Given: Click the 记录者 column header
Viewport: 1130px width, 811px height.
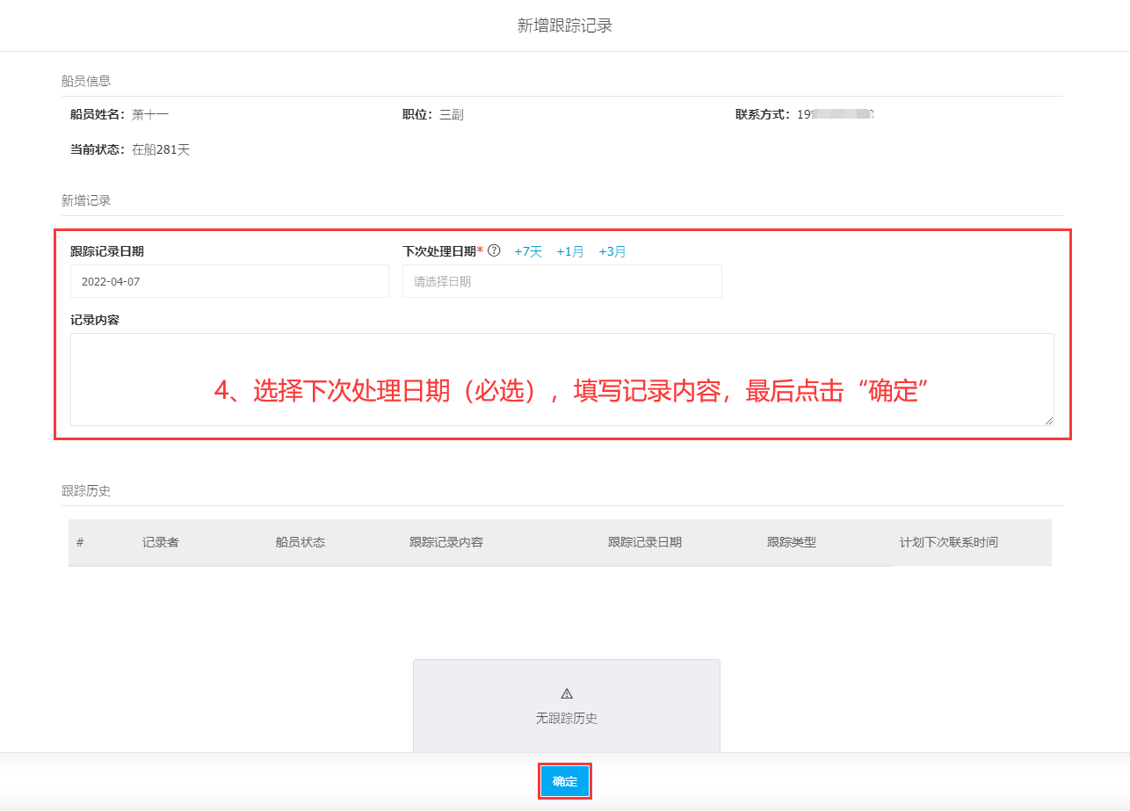Looking at the screenshot, I should 161,542.
